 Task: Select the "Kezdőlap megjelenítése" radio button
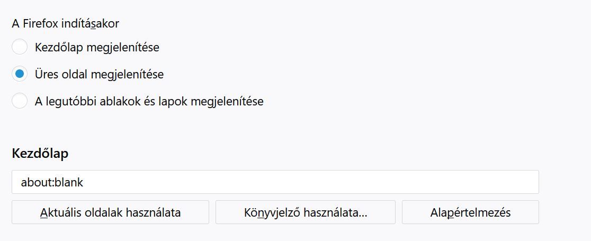(20, 47)
